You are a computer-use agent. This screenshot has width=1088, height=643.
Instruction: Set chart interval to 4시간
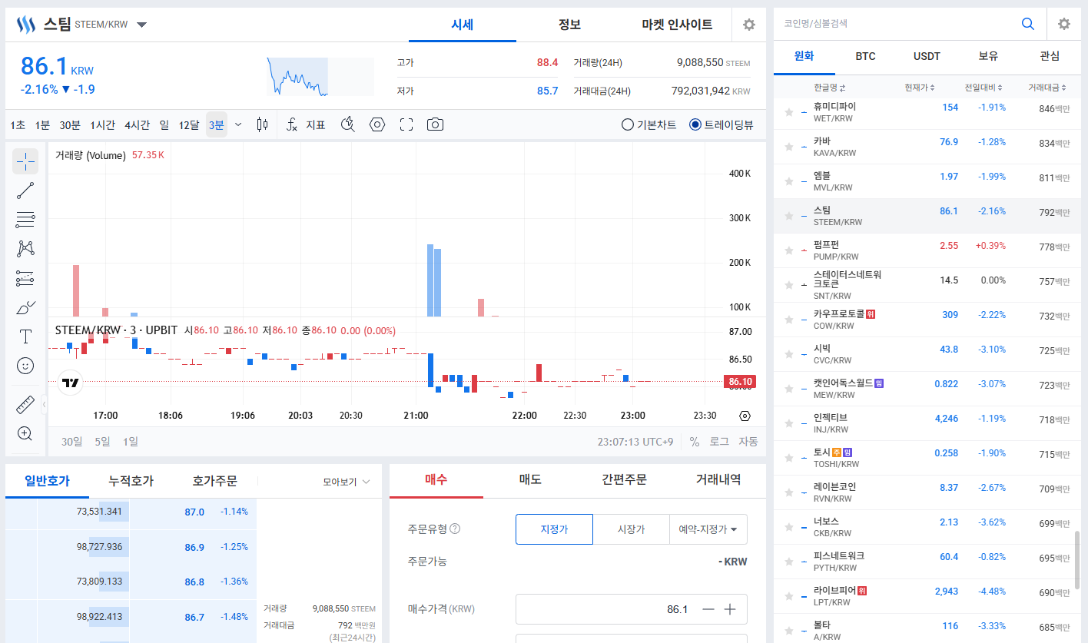pyautogui.click(x=137, y=124)
